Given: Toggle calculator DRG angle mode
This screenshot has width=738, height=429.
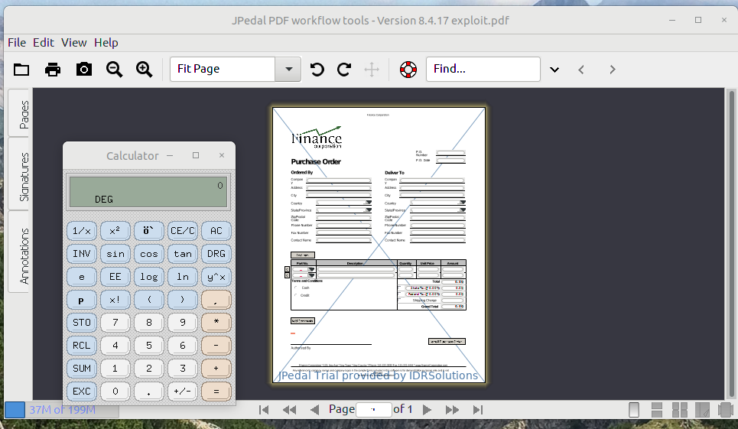Looking at the screenshot, I should coord(216,254).
